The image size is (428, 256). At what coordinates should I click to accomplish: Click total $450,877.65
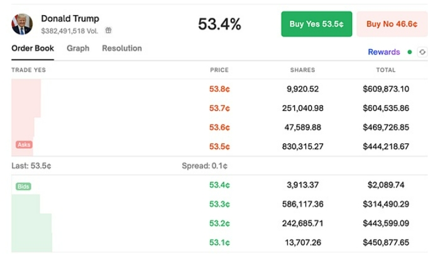pos(386,243)
